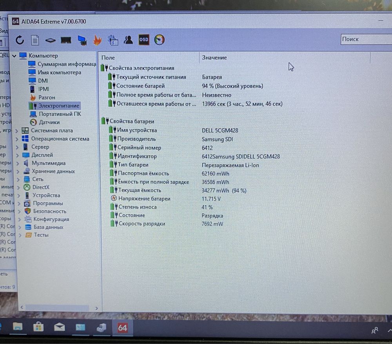The image size is (392, 344).
Task: Click the user silhouette toolbar icon
Action: tap(128, 40)
